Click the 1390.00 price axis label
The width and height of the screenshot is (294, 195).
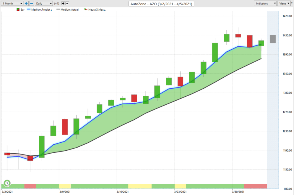click(287, 54)
